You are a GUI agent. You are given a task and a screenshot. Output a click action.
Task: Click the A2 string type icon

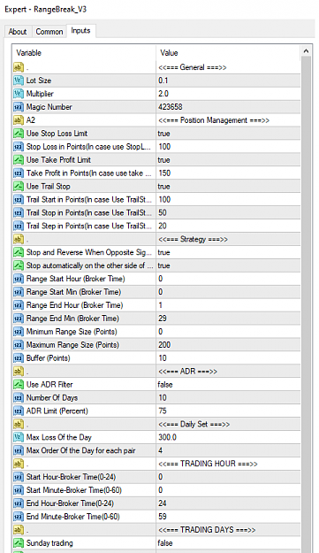pyautogui.click(x=19, y=120)
